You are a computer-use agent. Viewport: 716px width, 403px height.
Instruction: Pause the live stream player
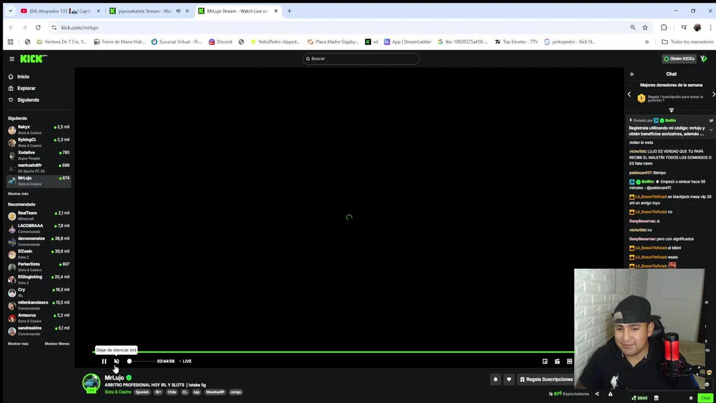pos(104,362)
